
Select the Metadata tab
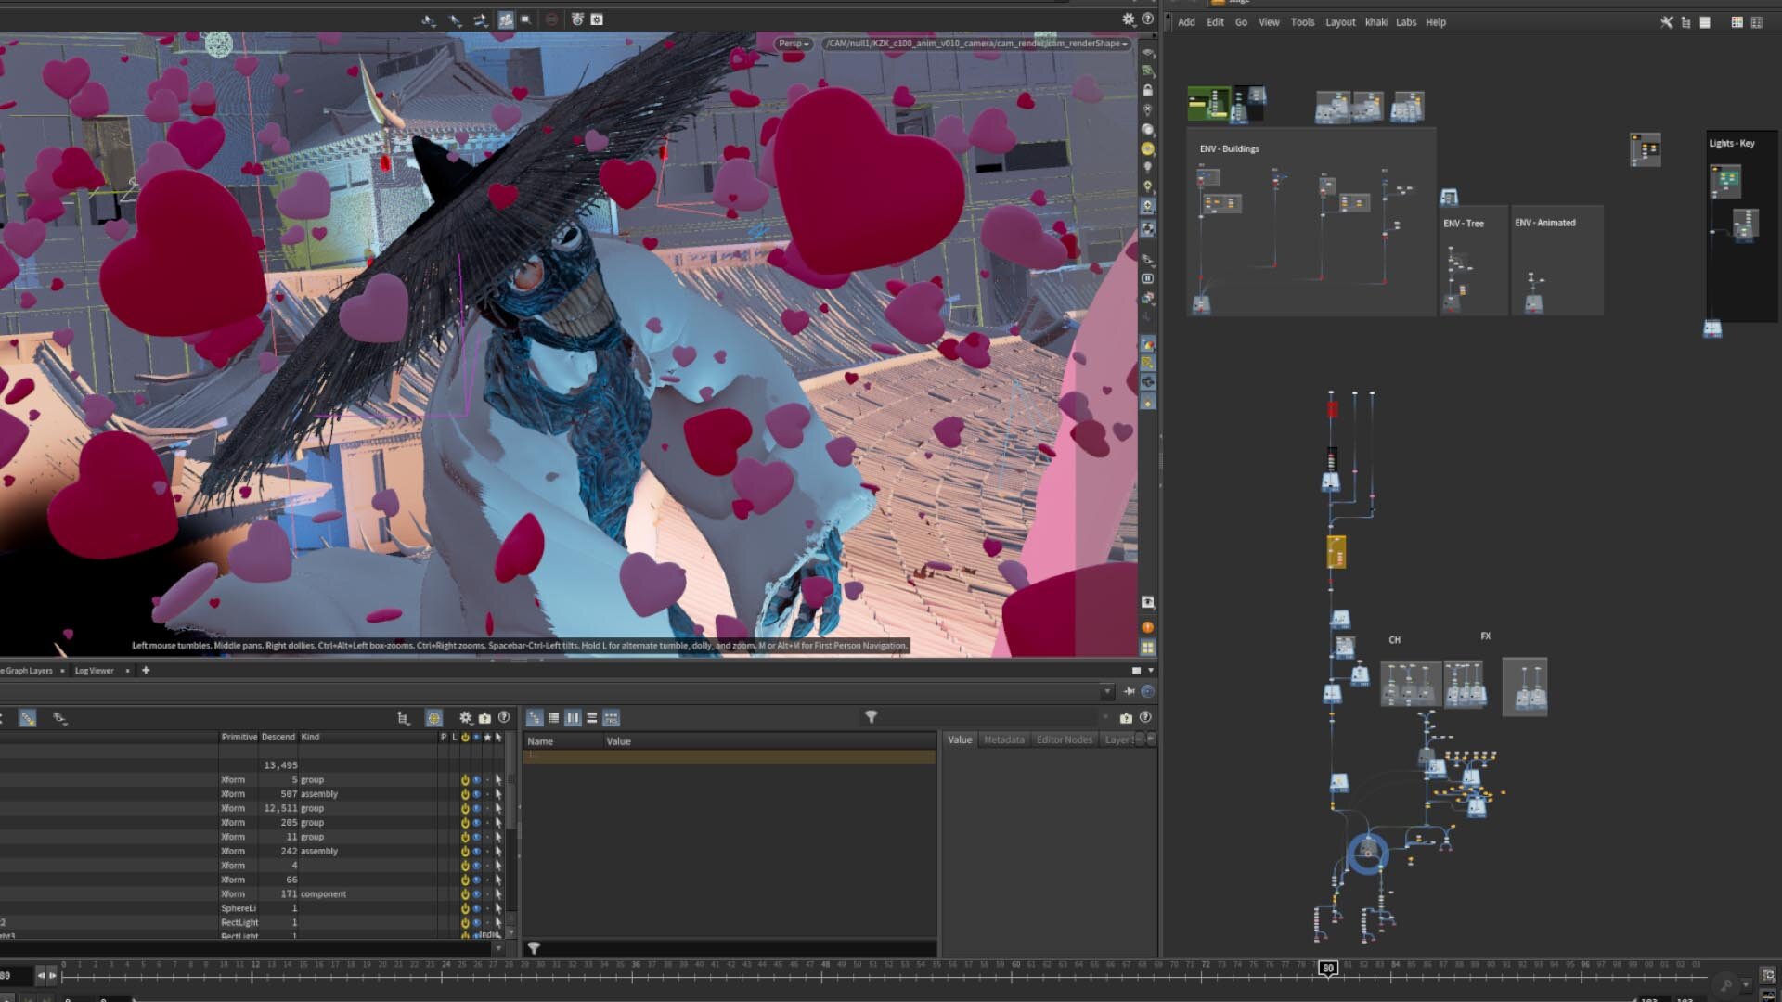[1003, 739]
